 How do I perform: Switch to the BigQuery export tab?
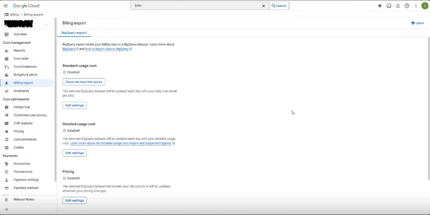74,32
